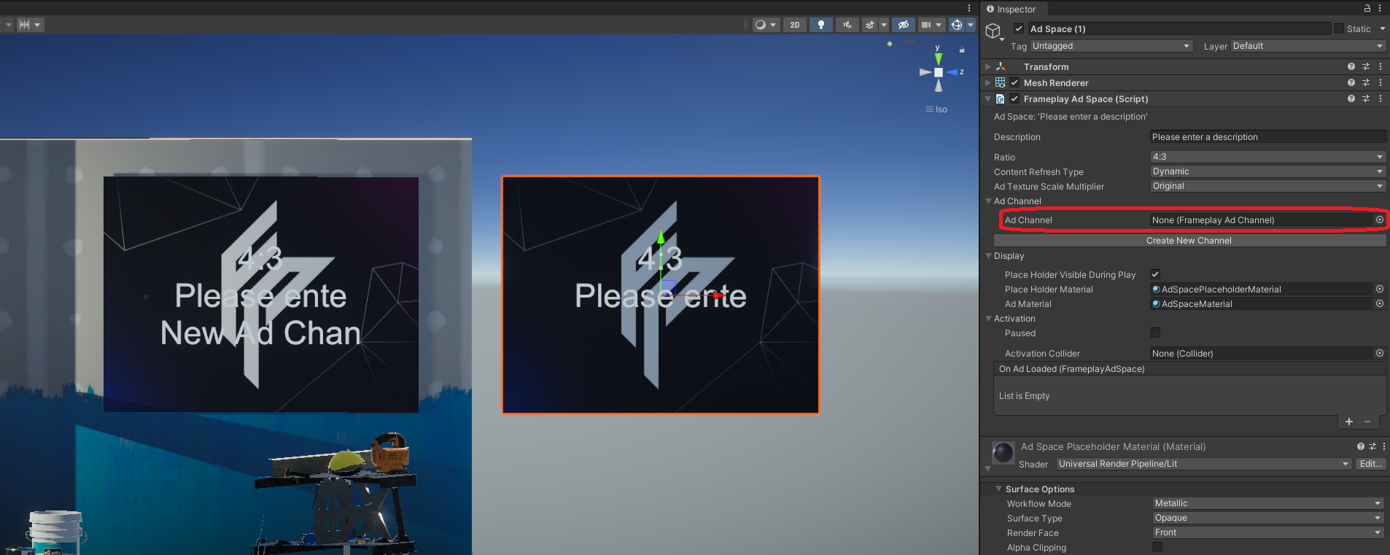This screenshot has height=555, width=1390.
Task: Select the Inspector tab
Action: (x=1012, y=9)
